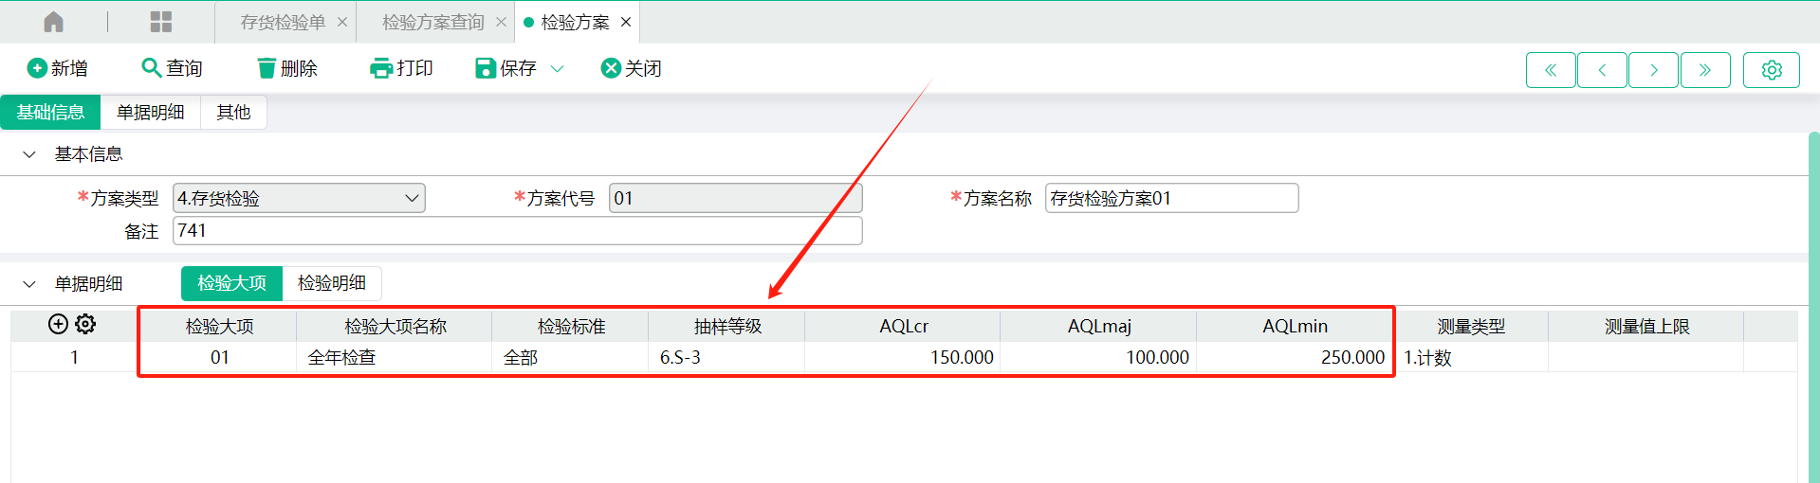The width and height of the screenshot is (1820, 483).
Task: Go to the next record
Action: point(1654,70)
